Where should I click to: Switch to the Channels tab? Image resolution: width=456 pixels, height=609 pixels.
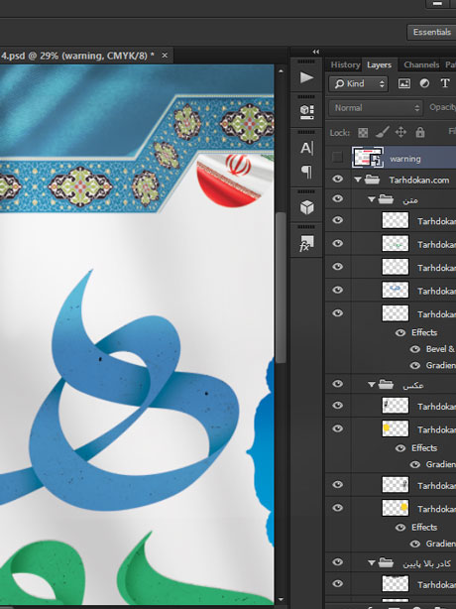click(421, 64)
